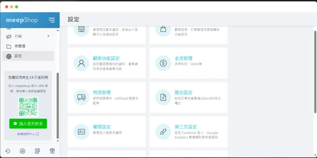Viewport: 317px width, 158px height.
Task: Click description mentioning Google Analytics
Action: click(x=196, y=135)
